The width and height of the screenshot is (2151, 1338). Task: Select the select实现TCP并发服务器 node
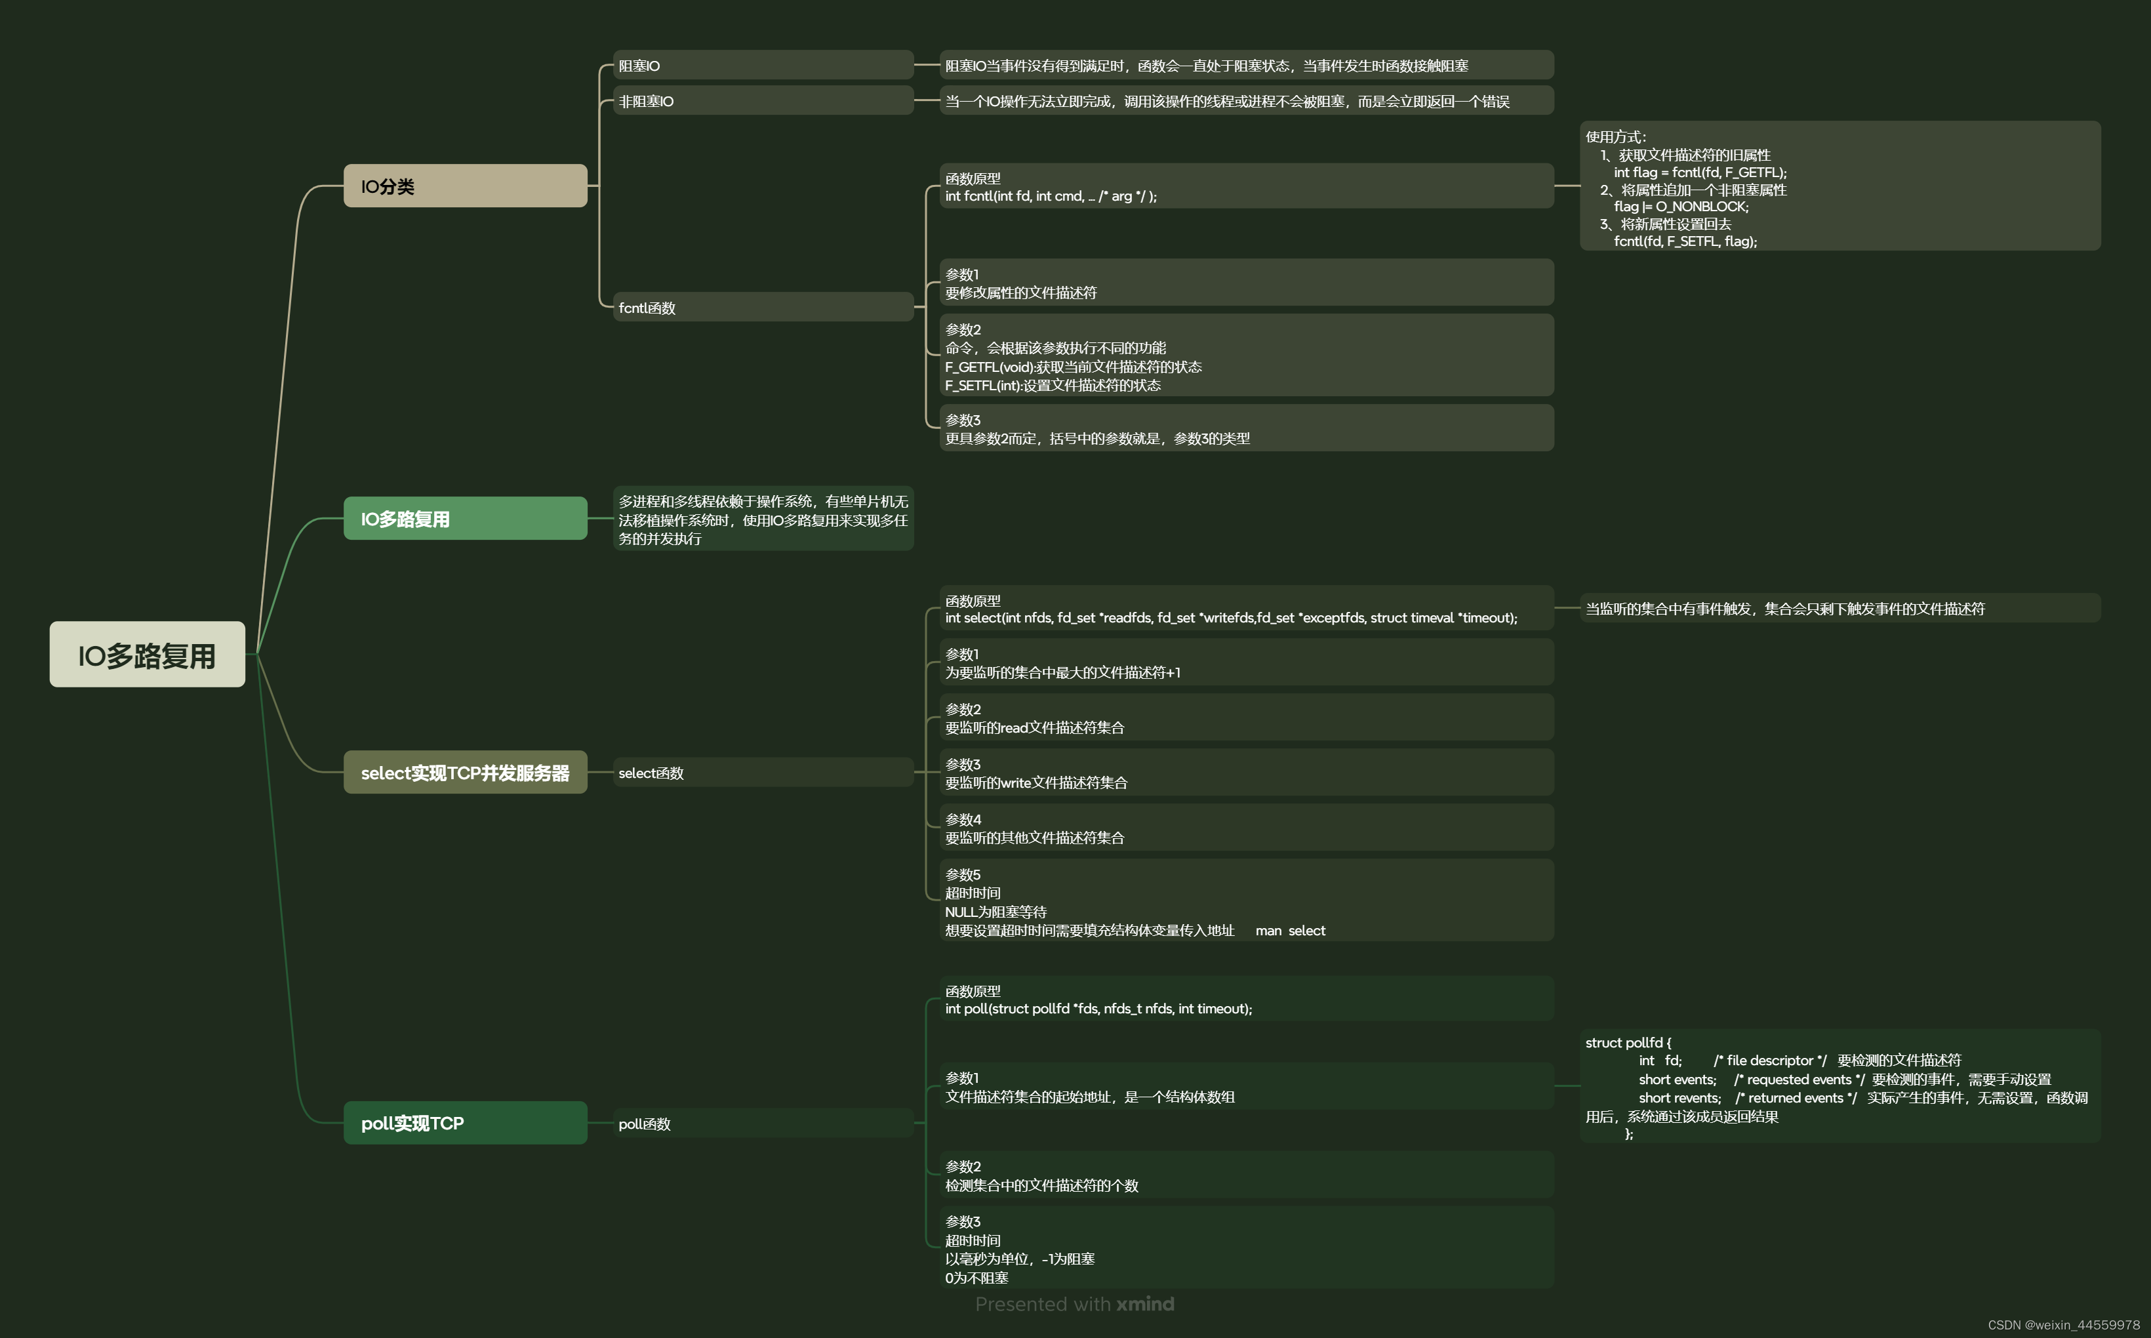pyautogui.click(x=466, y=773)
